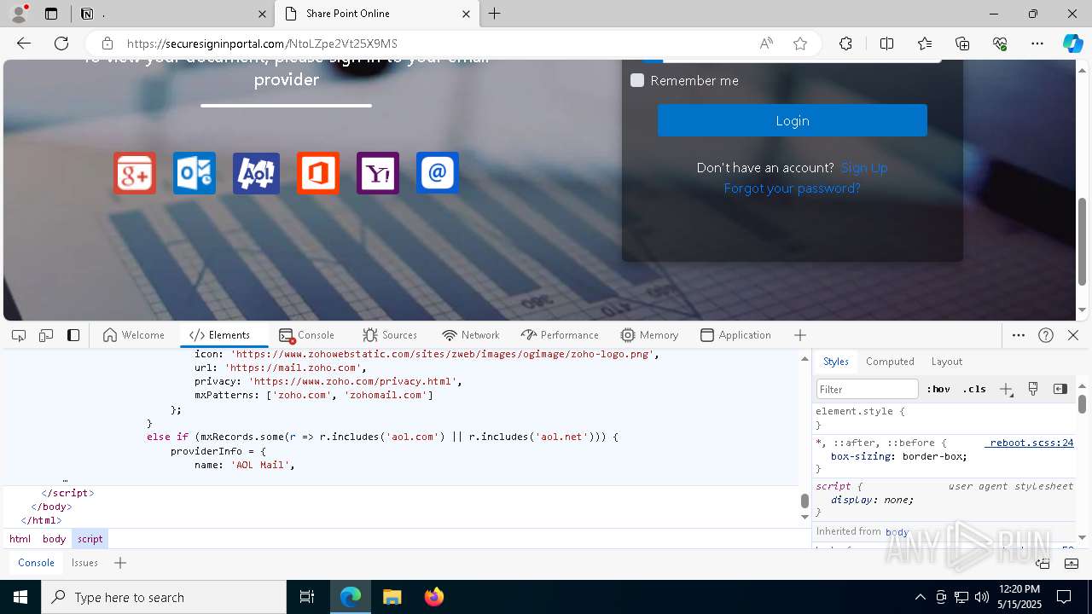The height and width of the screenshot is (614, 1092).
Task: Toggle rendering emulations paintbrush icon
Action: point(1033,389)
